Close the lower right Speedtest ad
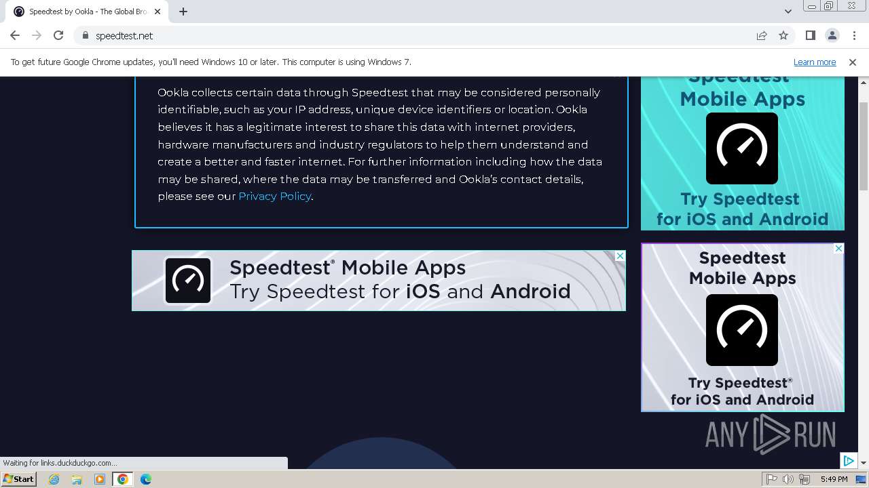This screenshot has height=488, width=869. point(838,249)
